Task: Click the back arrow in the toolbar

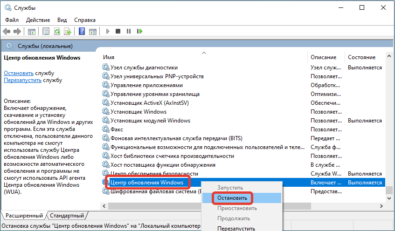Action: (x=7, y=32)
